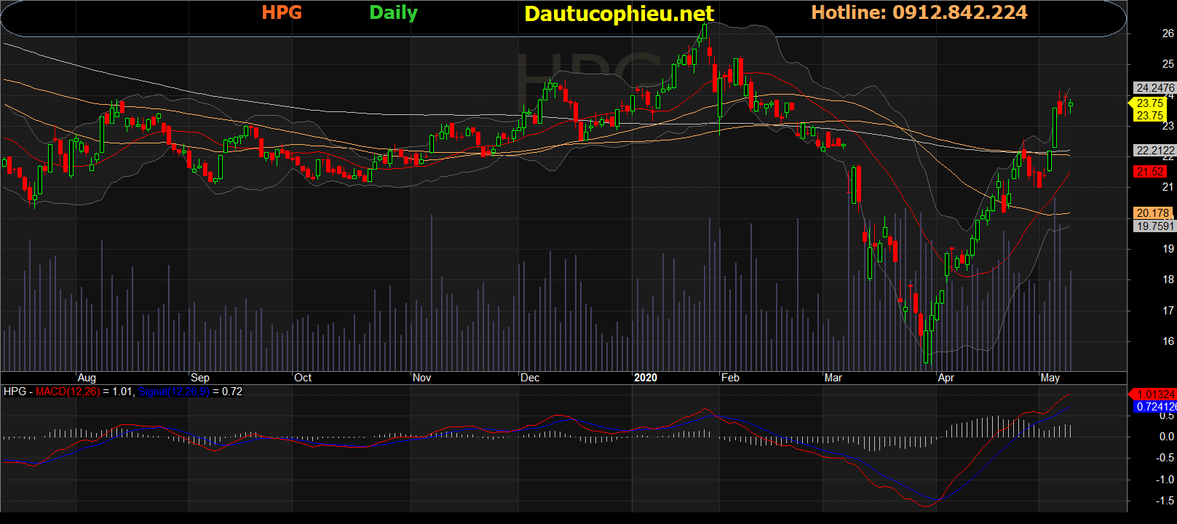Select the 19.7591 price label

[x=1155, y=226]
